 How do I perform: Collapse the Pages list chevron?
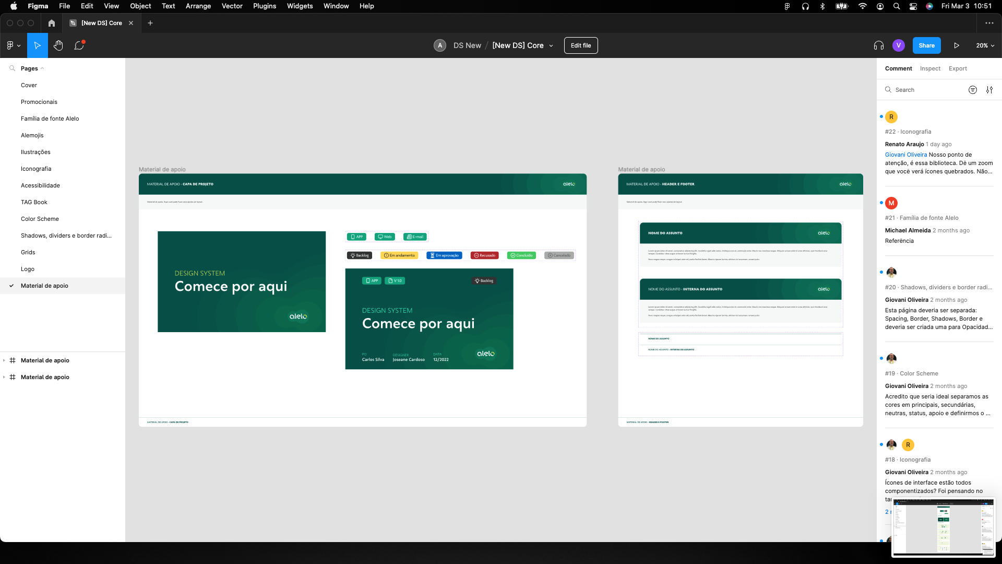[x=42, y=68]
